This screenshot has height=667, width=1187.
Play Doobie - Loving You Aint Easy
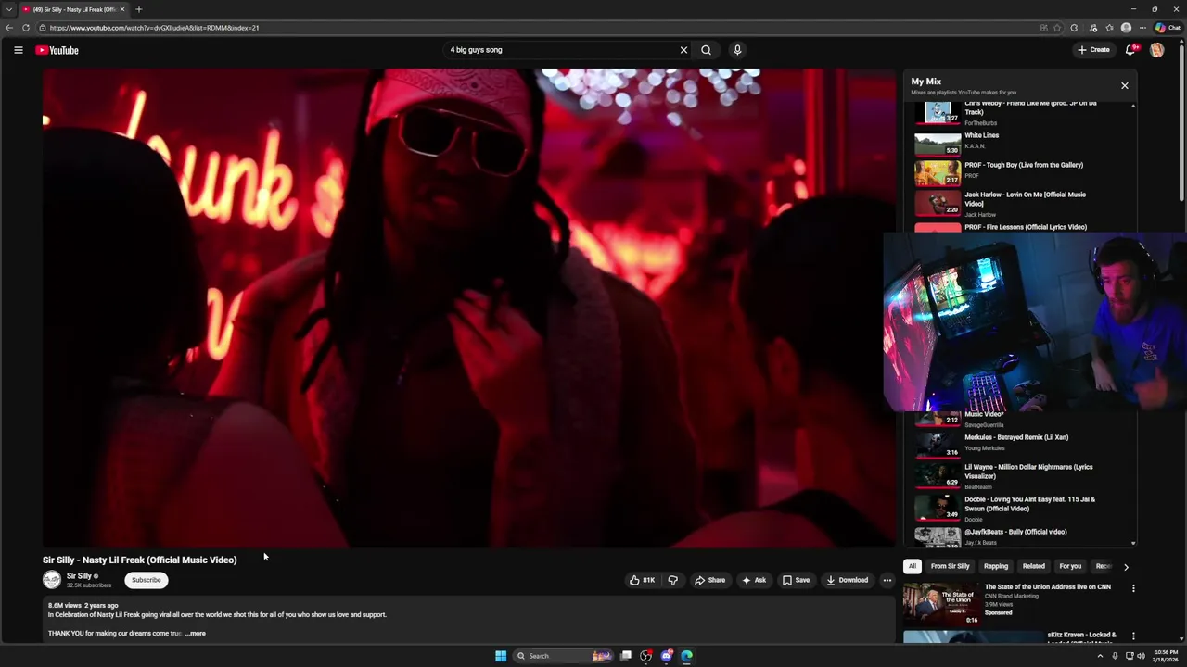[x=1020, y=509]
